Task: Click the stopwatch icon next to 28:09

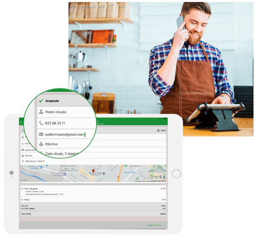Action: click(x=158, y=131)
